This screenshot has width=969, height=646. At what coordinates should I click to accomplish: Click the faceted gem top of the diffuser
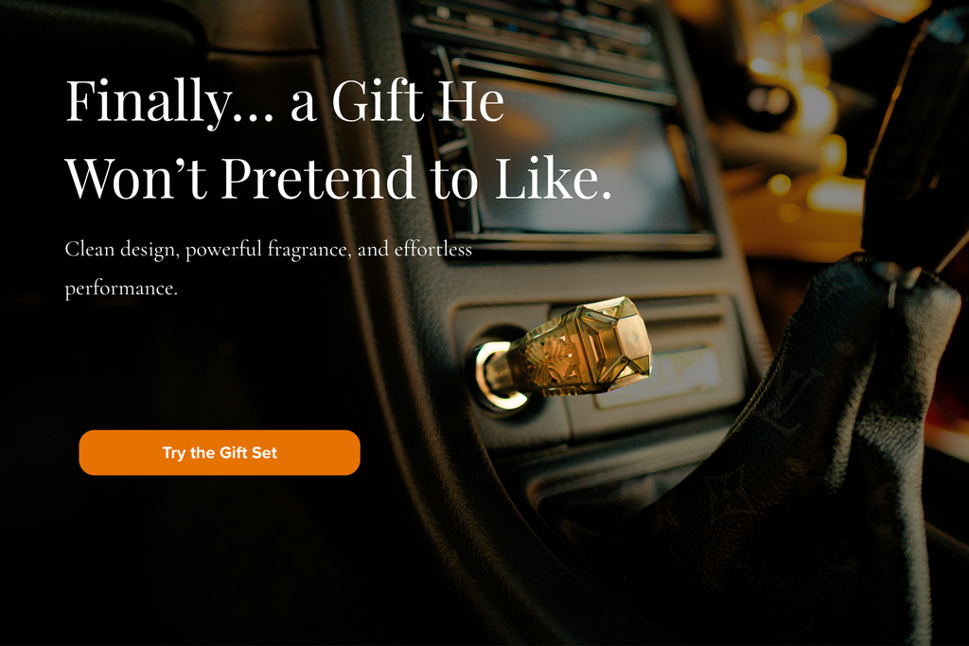click(613, 340)
